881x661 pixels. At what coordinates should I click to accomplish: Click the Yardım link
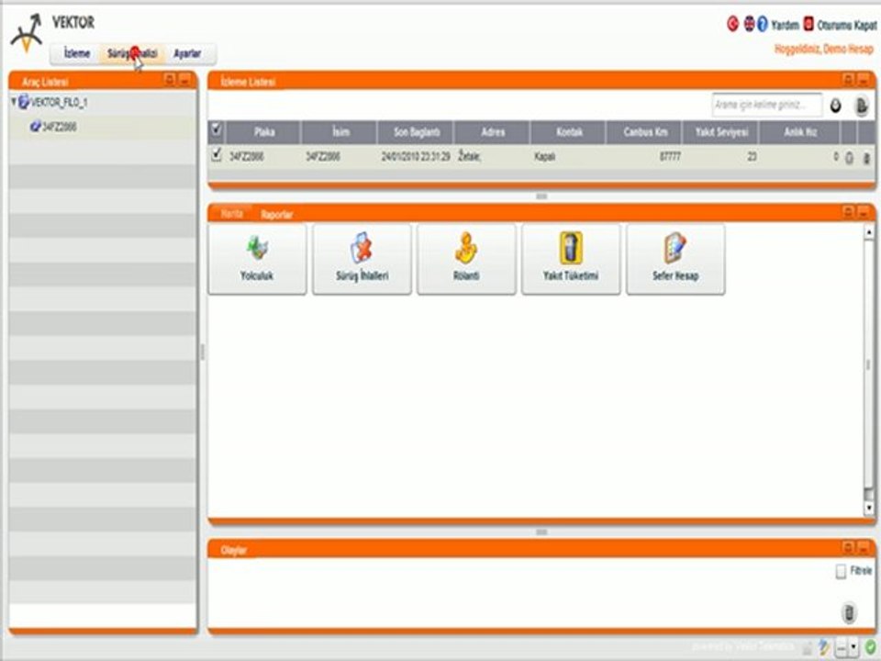coord(785,26)
